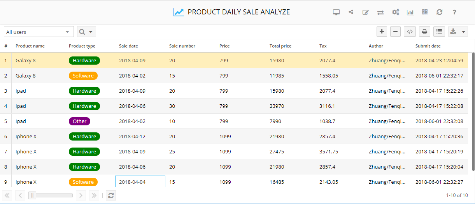Click the vertical table scrollbar
The image size is (475, 204).
click(473, 112)
